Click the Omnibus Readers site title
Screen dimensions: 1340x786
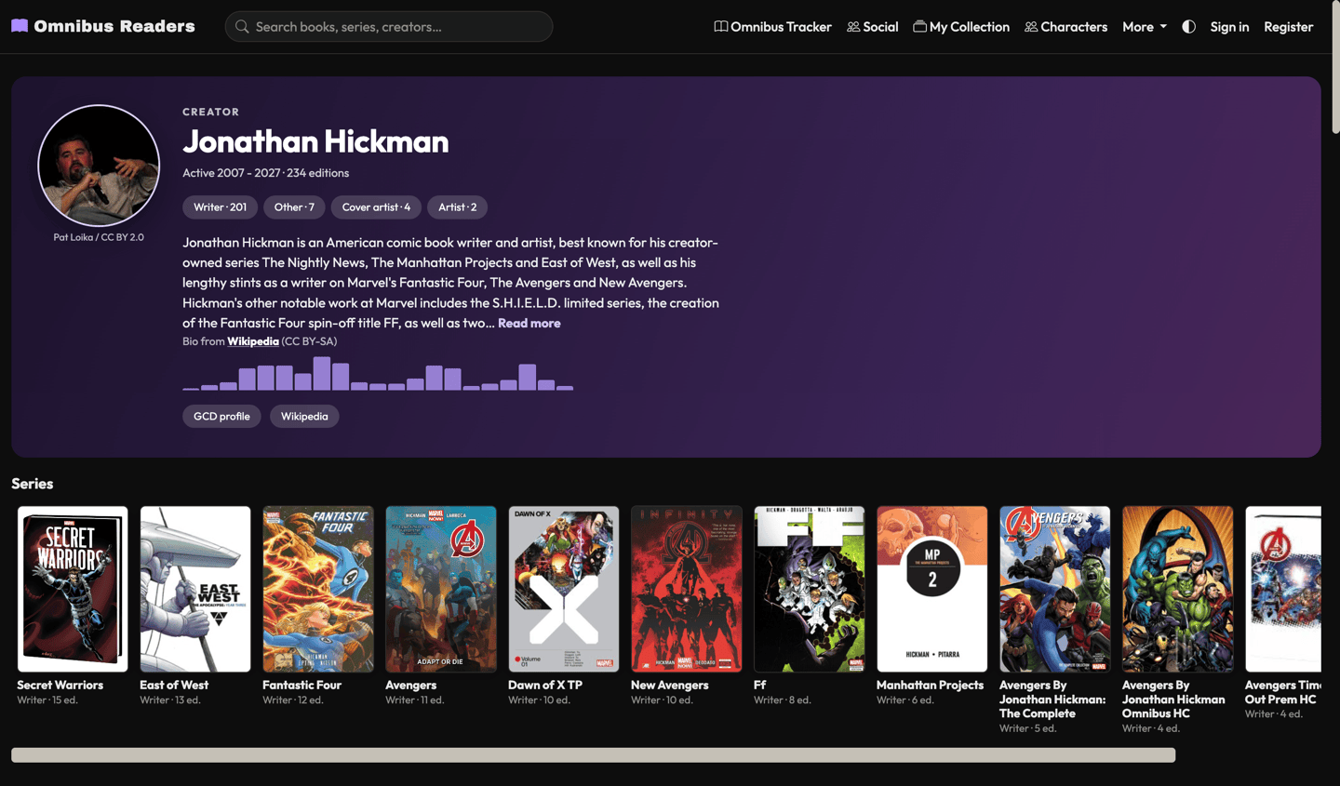tap(114, 26)
